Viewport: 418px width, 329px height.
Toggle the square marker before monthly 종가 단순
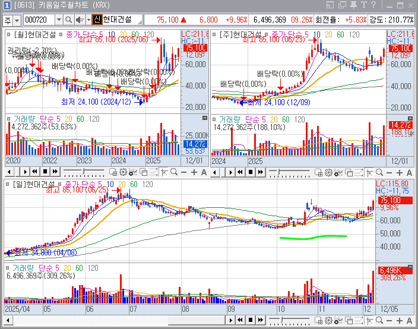click(x=61, y=34)
